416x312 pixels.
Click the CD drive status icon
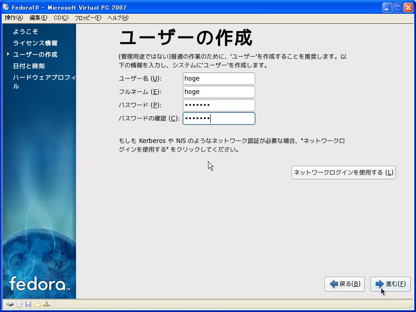(x=19, y=304)
